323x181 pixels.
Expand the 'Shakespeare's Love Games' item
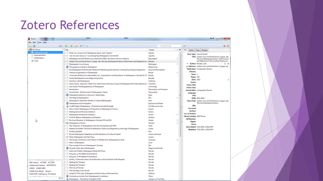tap(65, 64)
